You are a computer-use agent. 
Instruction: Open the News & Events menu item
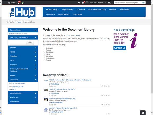click(x=125, y=9)
